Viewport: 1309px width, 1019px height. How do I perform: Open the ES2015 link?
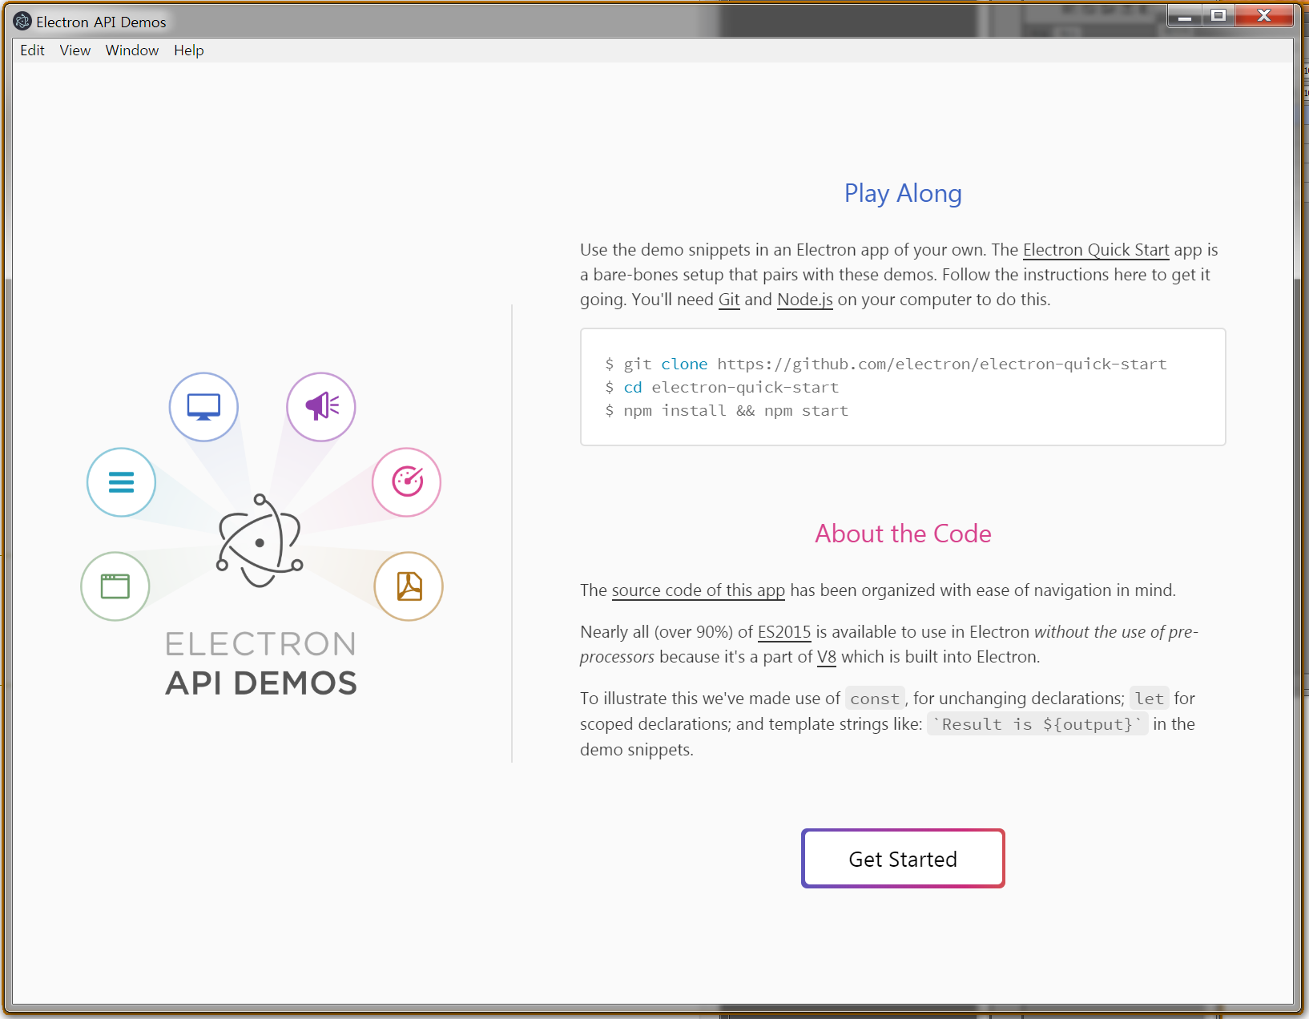(784, 632)
